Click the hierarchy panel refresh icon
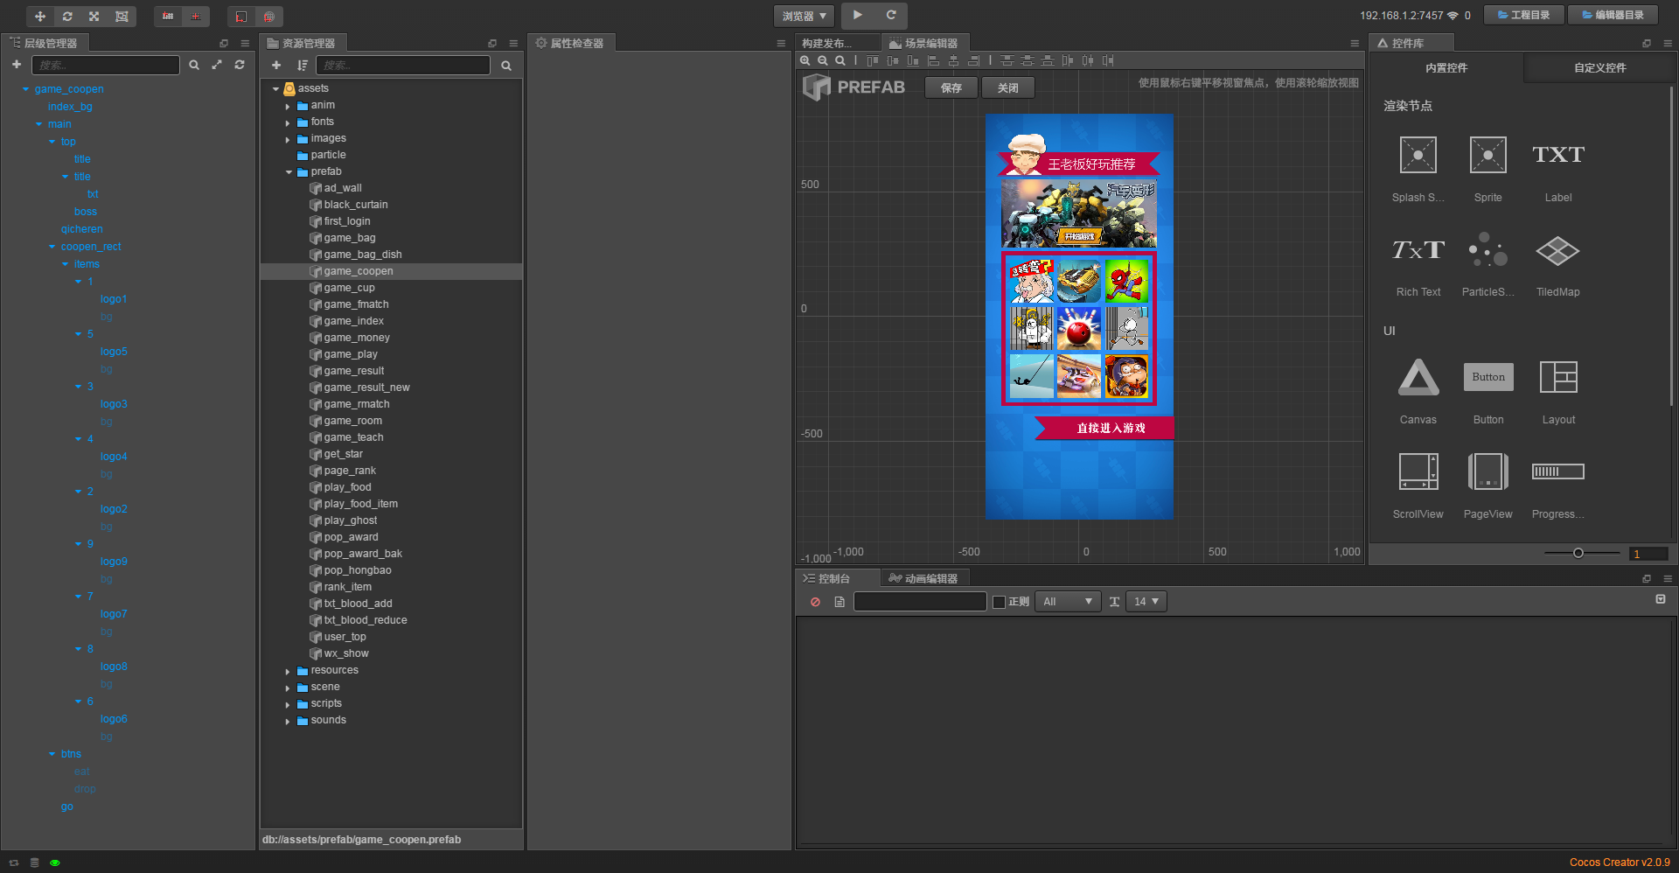Screen dimensions: 1679x873 pyautogui.click(x=240, y=65)
